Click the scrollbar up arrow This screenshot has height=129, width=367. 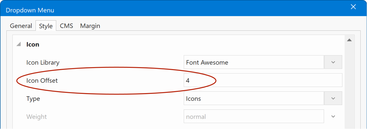click(349, 40)
